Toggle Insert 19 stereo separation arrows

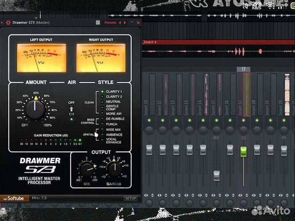[267, 196]
